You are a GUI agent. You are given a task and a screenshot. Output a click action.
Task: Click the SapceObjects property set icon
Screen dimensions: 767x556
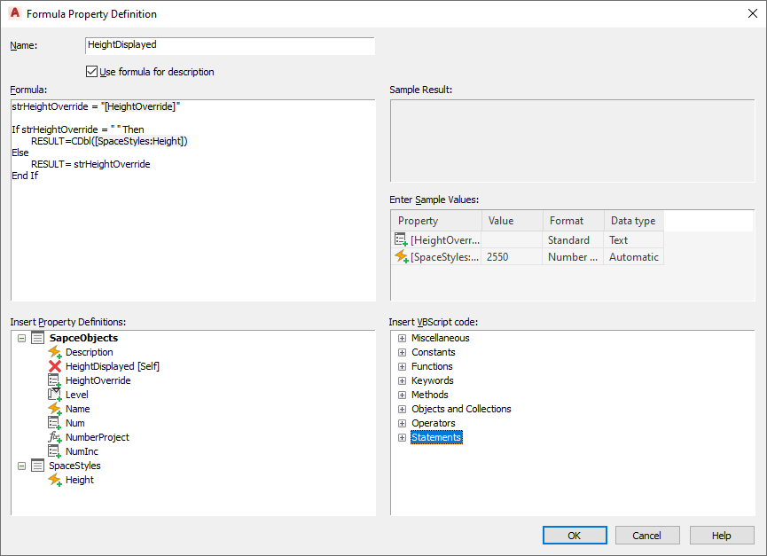37,338
